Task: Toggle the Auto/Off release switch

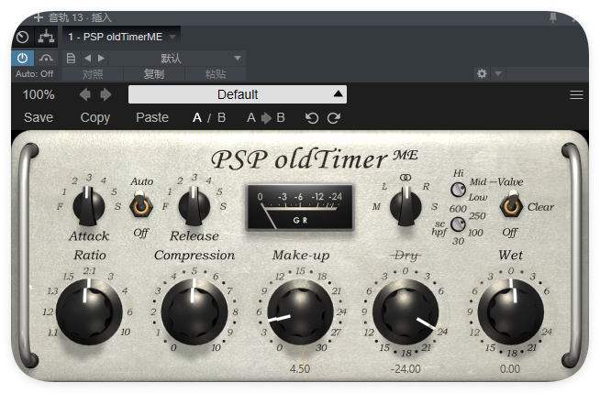Action: pos(141,206)
